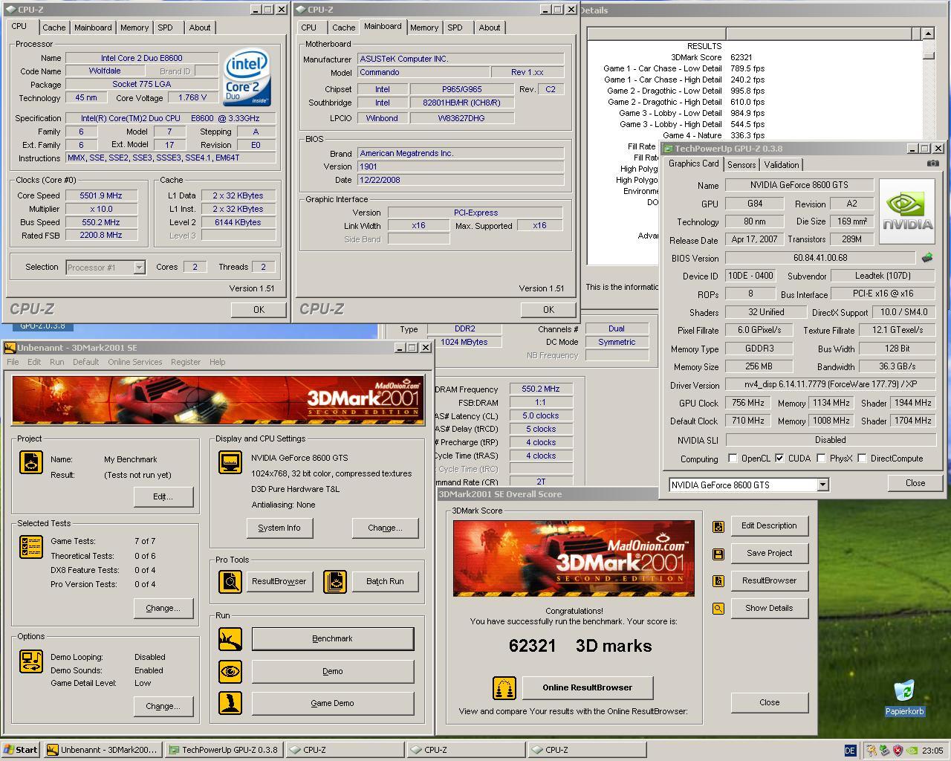
Task: Click the DRAM Frequency 550.2 MHz value
Action: click(x=540, y=389)
